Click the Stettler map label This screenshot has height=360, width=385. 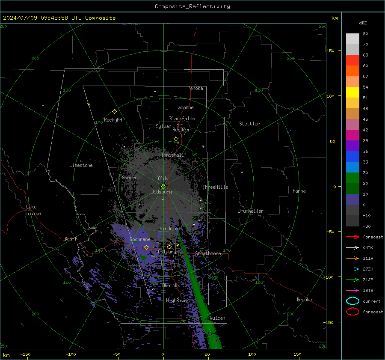pos(249,124)
